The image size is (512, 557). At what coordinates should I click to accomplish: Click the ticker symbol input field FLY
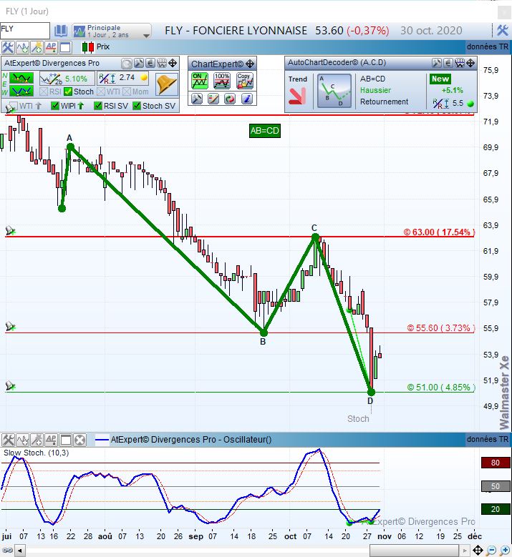pos(25,30)
